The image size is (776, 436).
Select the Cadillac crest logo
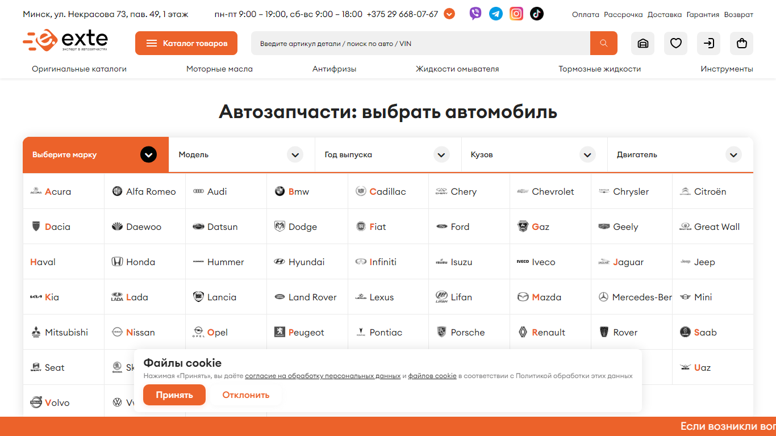click(x=361, y=192)
